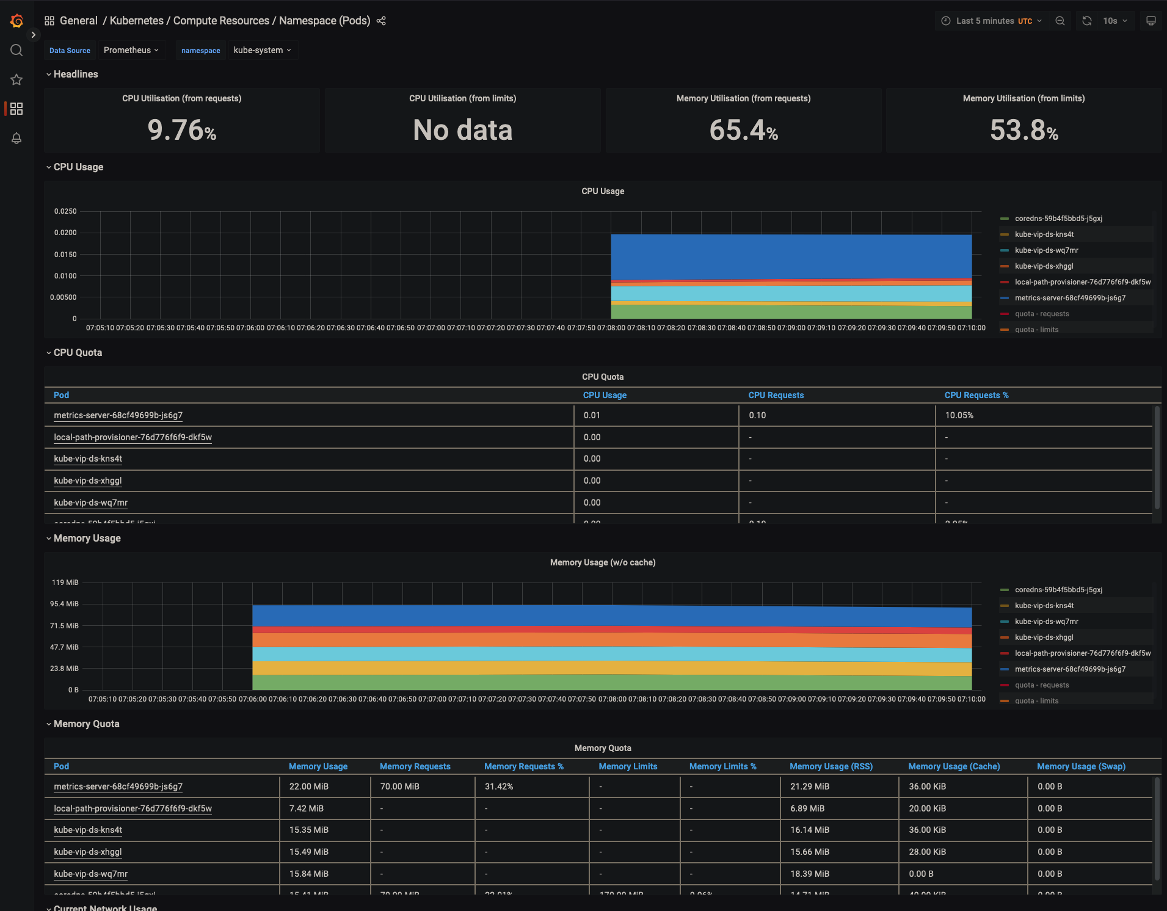Screen dimensions: 1167x911
Task: Open starred dashboards from the sidebar
Action: point(16,79)
